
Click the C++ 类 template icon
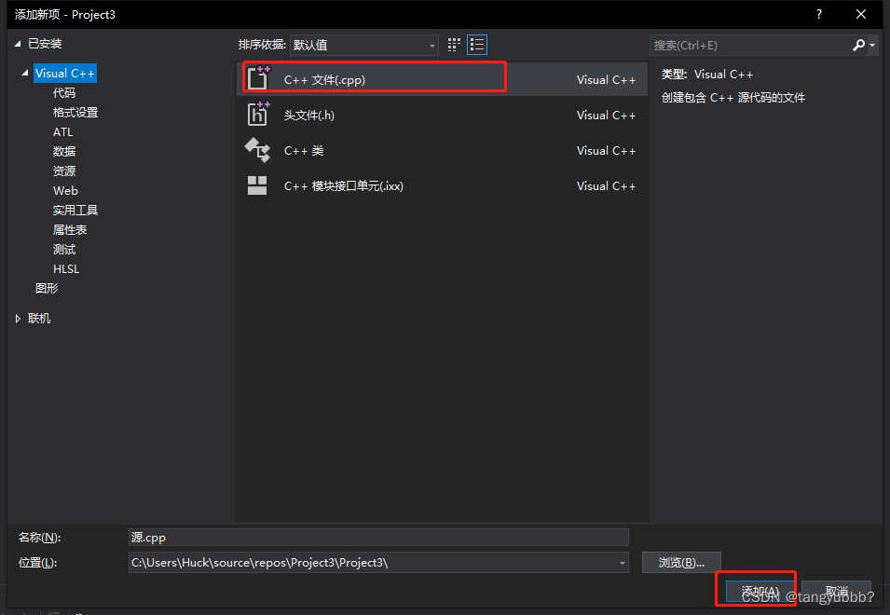coord(258,150)
